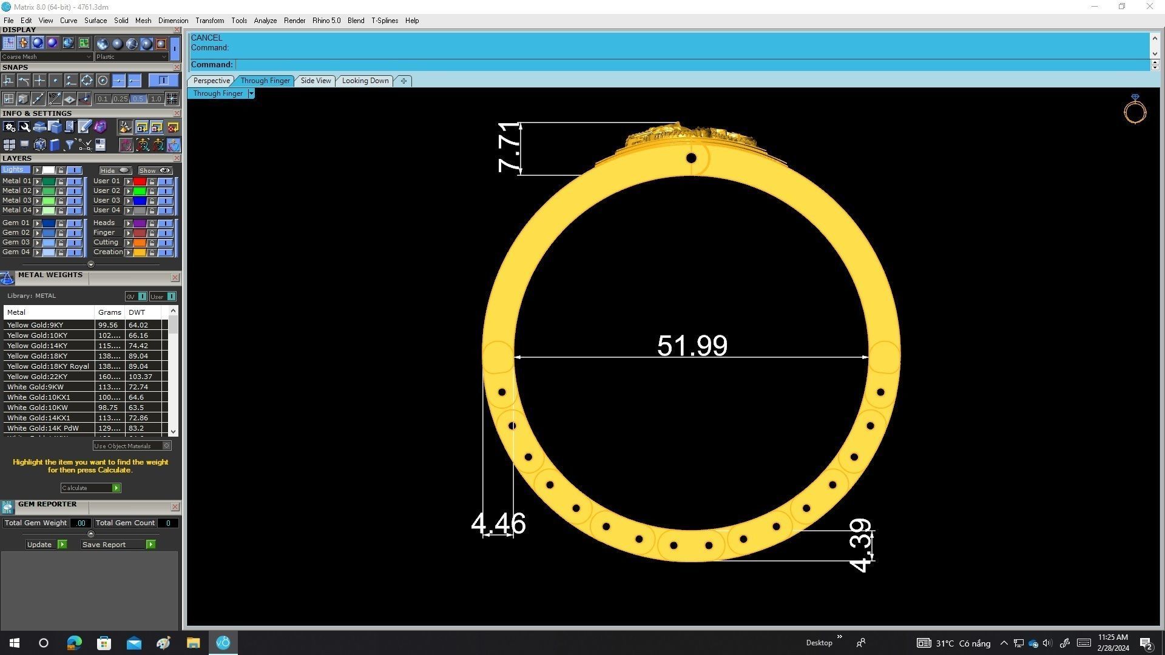
Task: Select the wireframe grid display mode icon
Action: 8,43
